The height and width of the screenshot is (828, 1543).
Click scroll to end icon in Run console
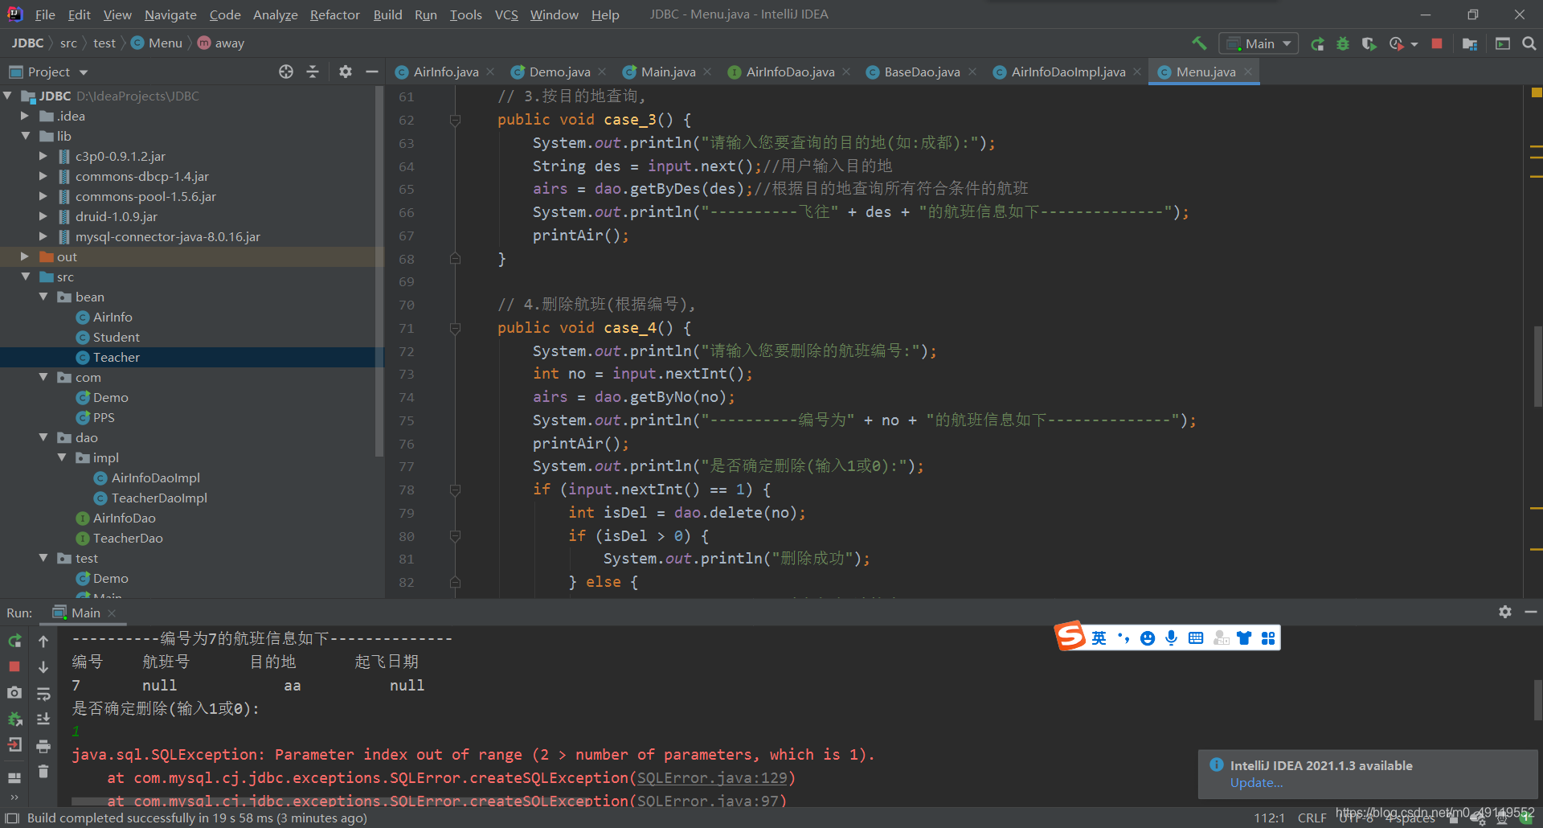click(43, 719)
